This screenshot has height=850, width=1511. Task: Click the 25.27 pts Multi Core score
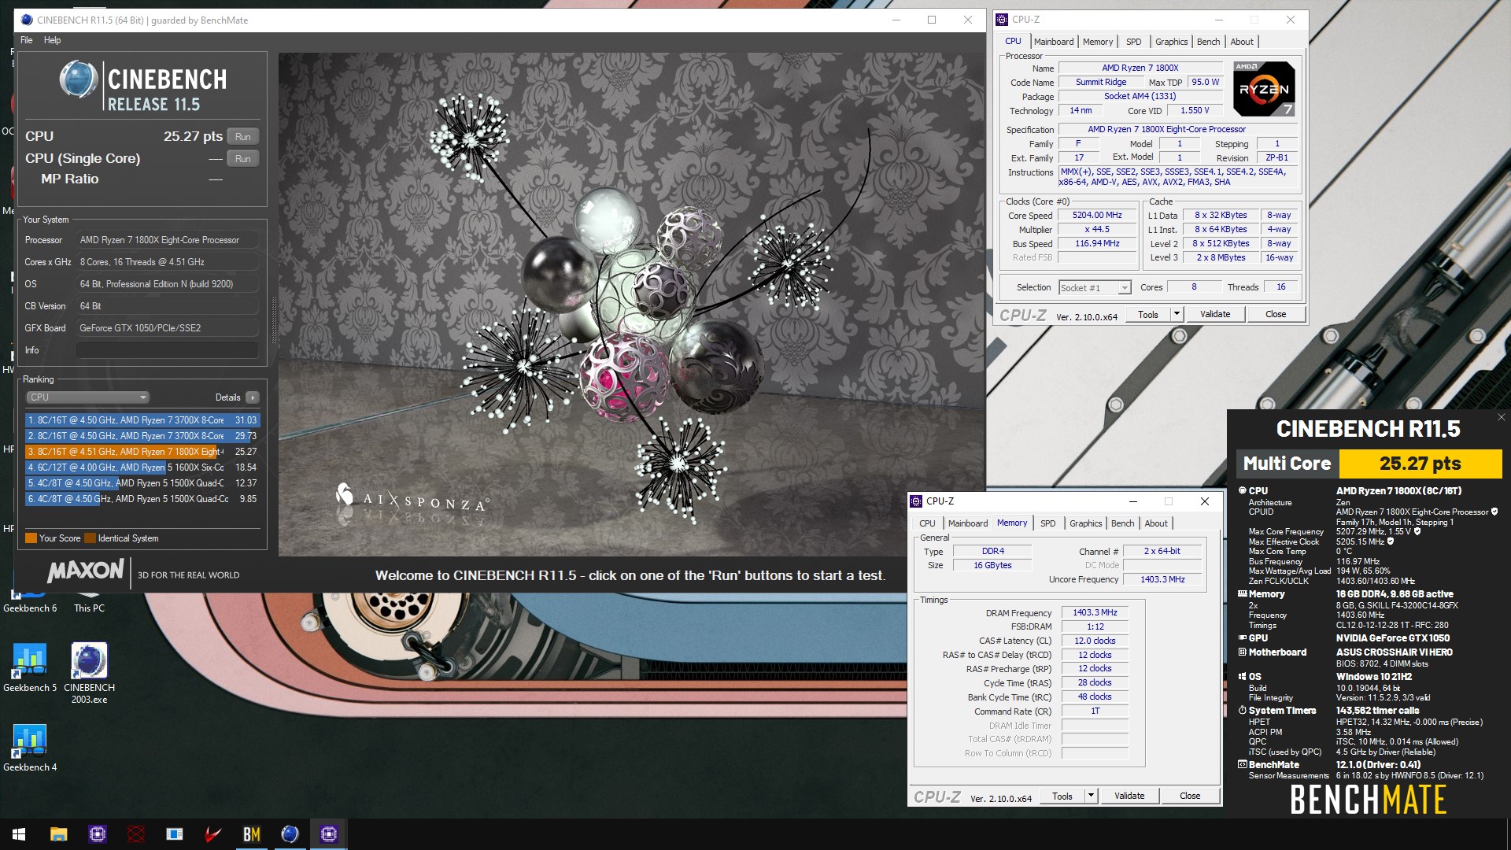pos(1420,464)
